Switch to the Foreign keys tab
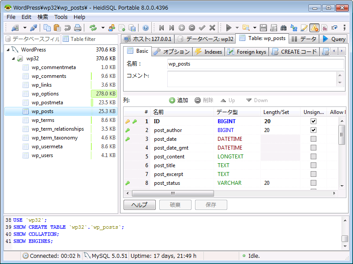The width and height of the screenshot is (353, 264). click(x=247, y=52)
